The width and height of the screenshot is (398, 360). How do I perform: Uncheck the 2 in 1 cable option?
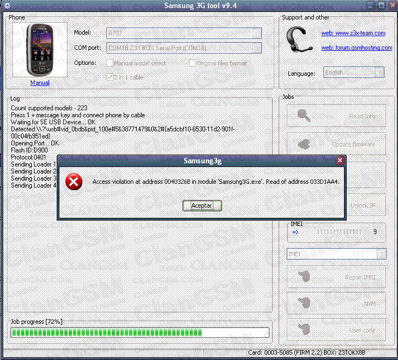tap(110, 77)
